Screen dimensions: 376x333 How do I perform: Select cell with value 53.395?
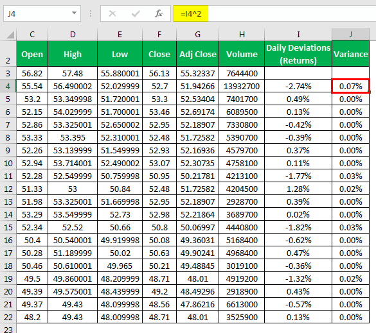[73, 137]
